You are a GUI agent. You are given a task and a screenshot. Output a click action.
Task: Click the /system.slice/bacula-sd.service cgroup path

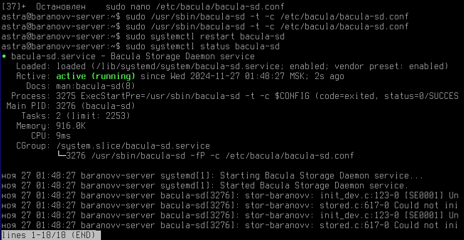(x=133, y=146)
